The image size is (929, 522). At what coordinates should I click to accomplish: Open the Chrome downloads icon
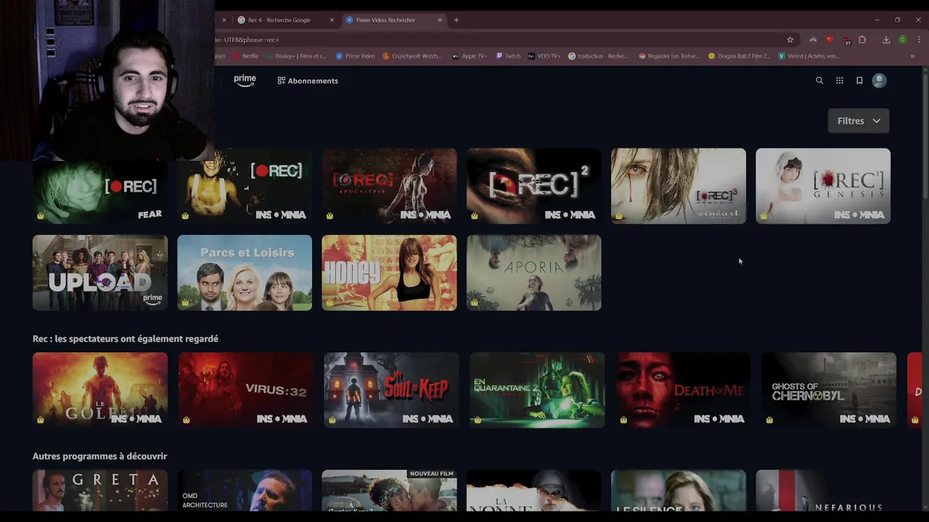(x=886, y=40)
